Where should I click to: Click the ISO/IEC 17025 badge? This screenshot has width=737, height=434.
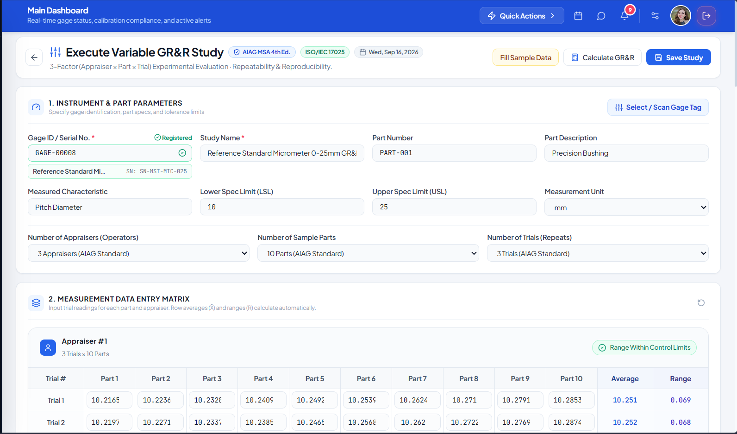[325, 52]
